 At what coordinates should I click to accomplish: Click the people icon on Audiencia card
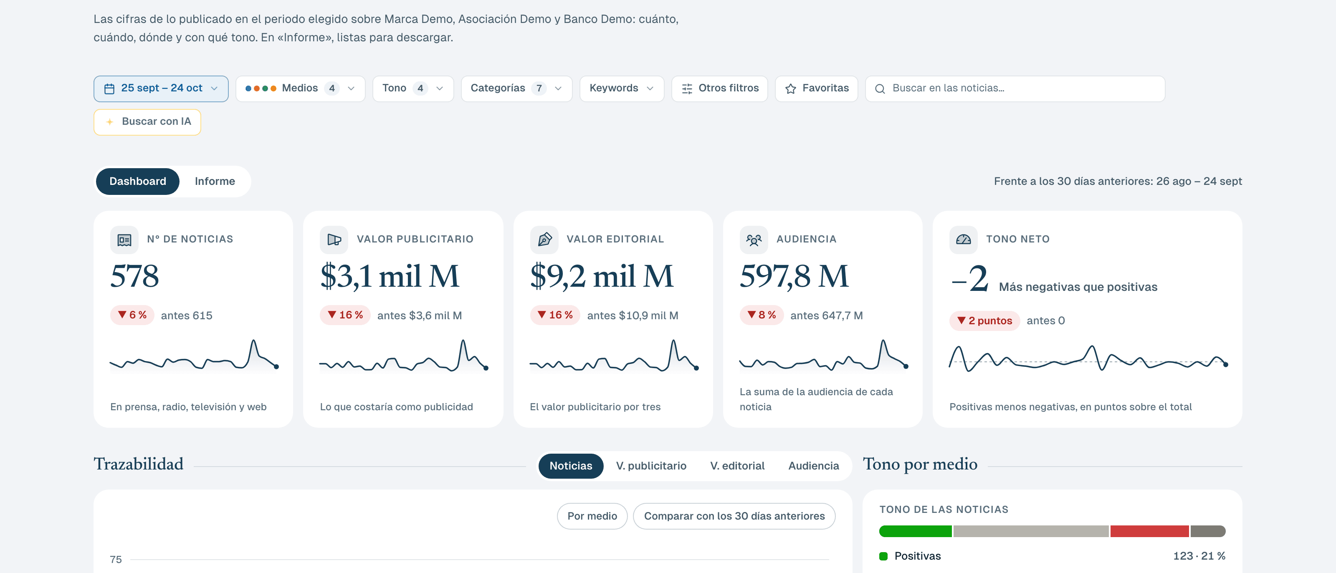click(754, 240)
